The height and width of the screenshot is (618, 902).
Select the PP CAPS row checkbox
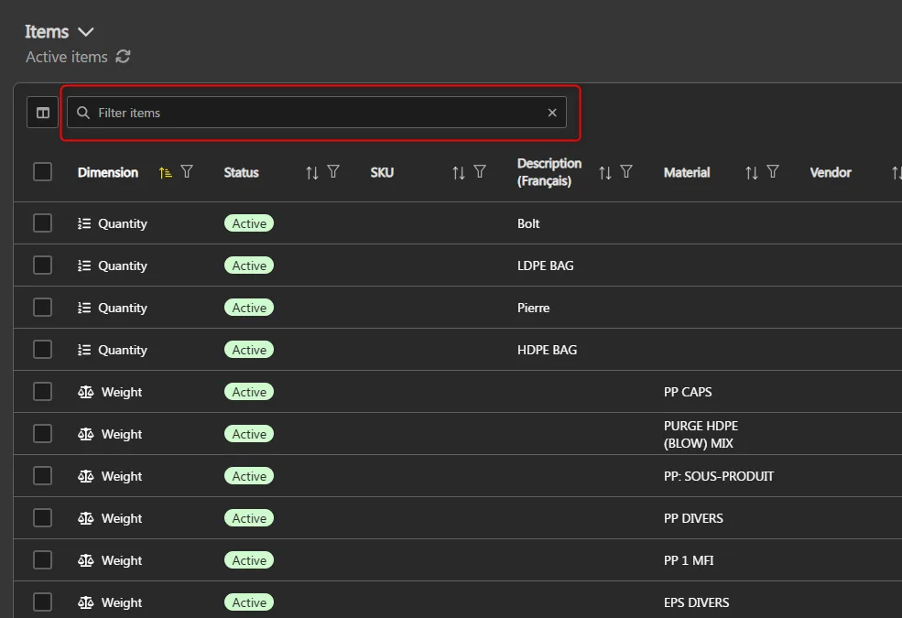tap(43, 392)
